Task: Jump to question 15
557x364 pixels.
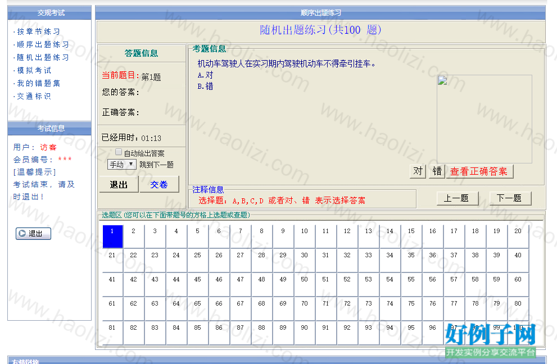Action: tap(411, 236)
